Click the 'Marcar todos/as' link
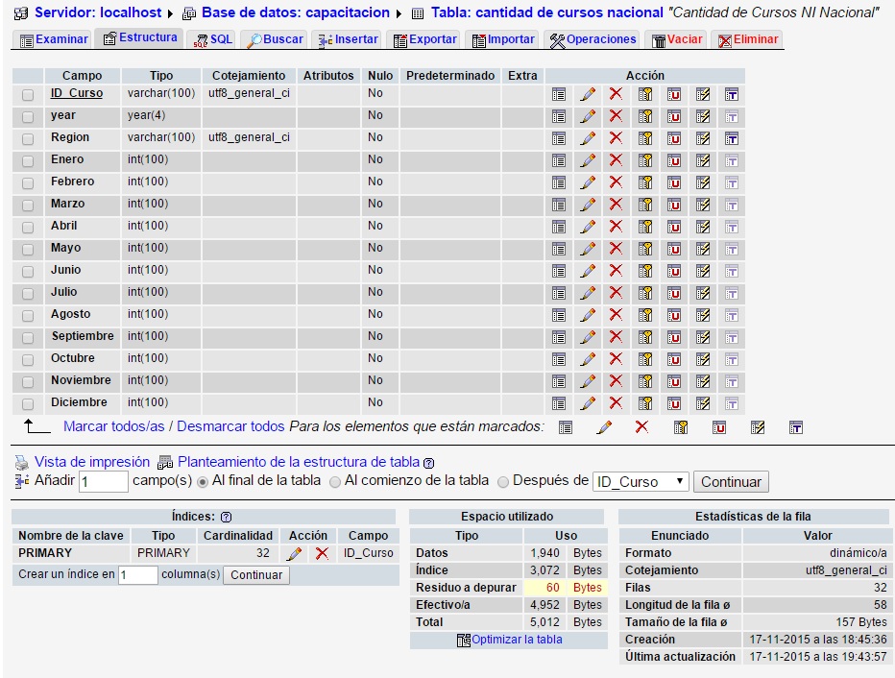Screen dimensions: 895x678 point(114,426)
